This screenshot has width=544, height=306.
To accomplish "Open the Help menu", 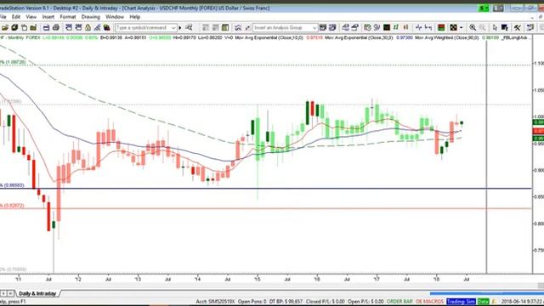I will (x=134, y=17).
